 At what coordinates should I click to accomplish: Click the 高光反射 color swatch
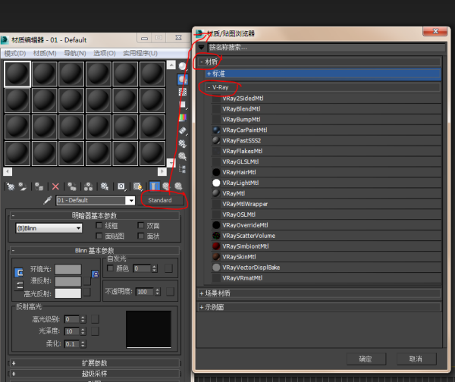[x=68, y=293]
